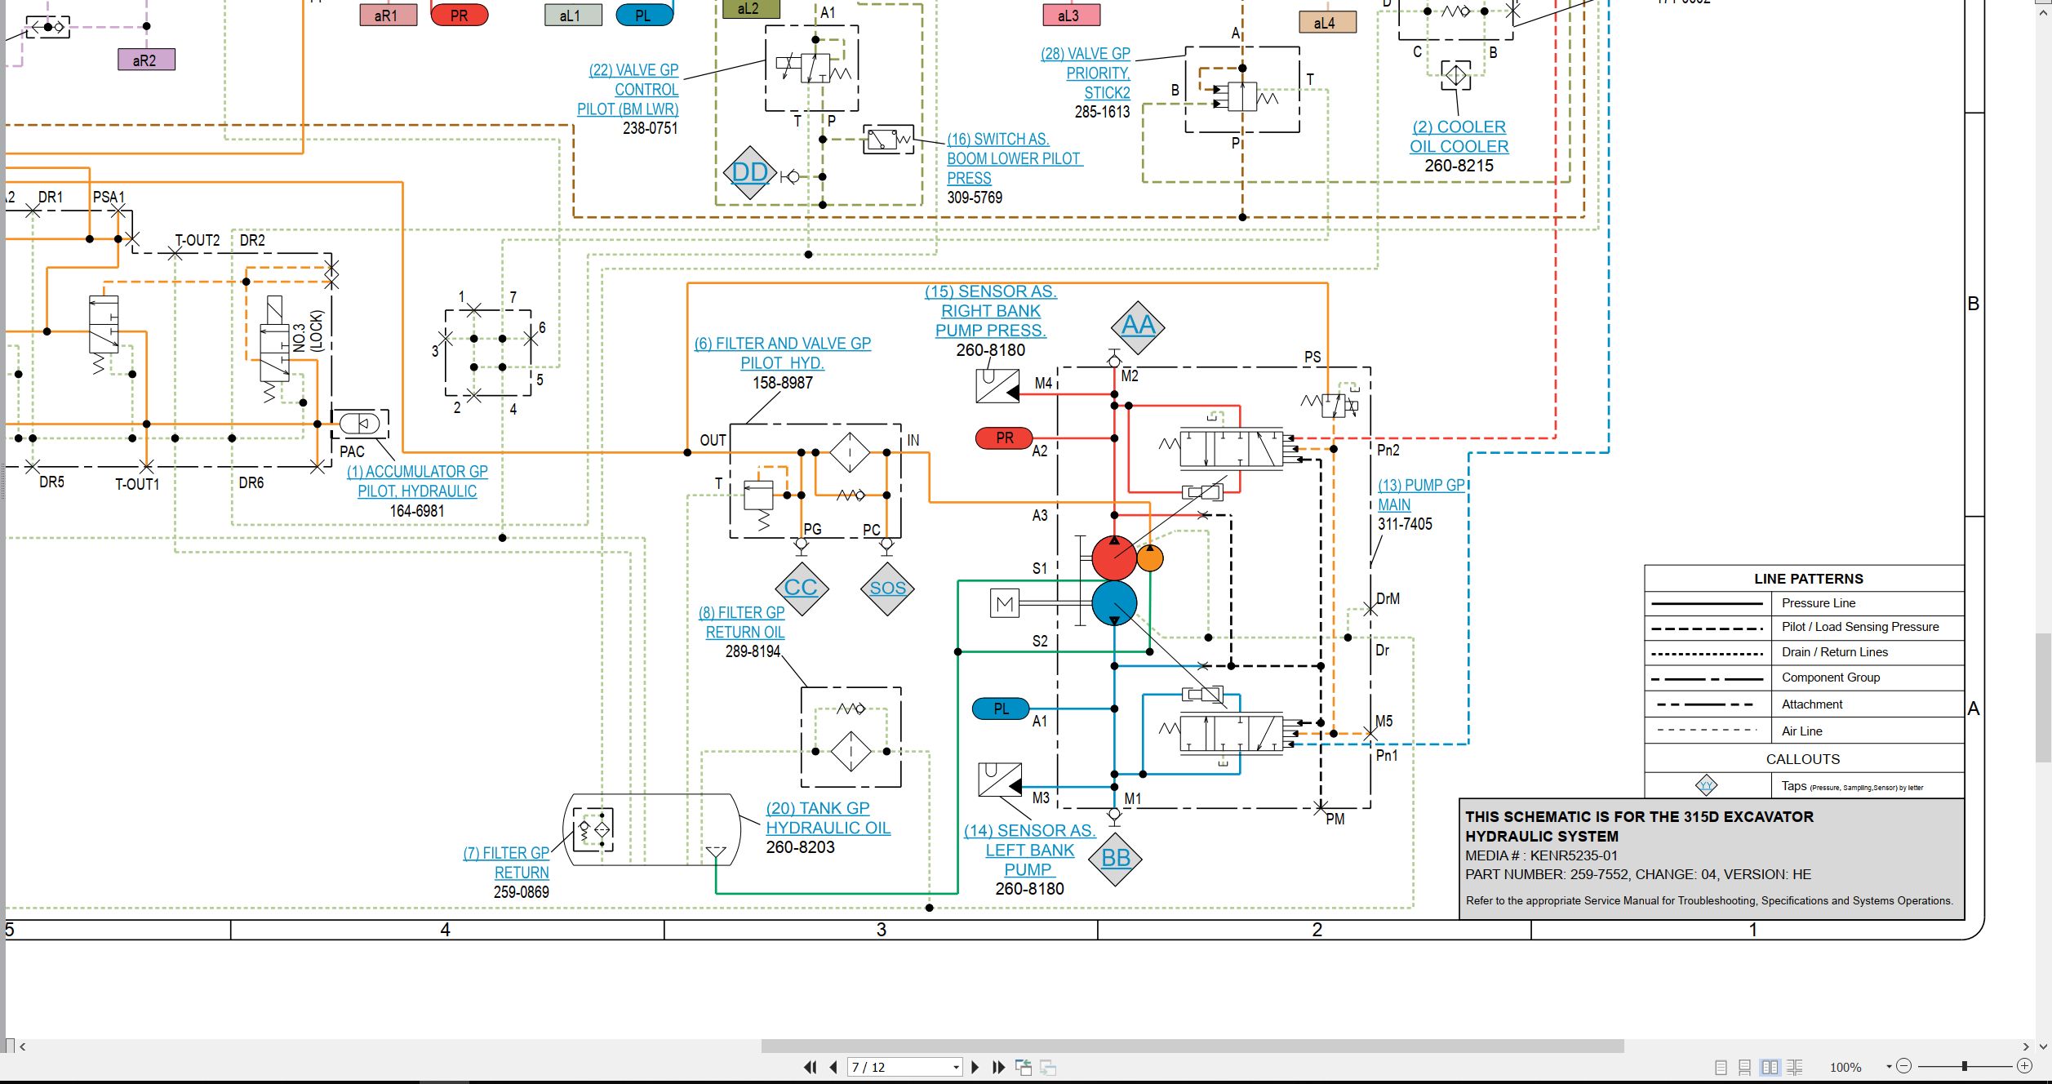Click the aL4 tan port label
Screen dimensions: 2052x1084
click(1328, 22)
